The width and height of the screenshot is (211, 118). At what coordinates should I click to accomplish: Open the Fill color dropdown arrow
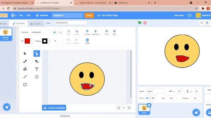(x=31, y=41)
